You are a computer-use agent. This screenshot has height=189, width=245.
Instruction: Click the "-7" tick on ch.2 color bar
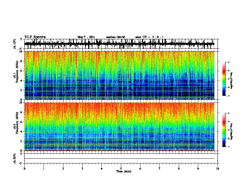pos(228,147)
